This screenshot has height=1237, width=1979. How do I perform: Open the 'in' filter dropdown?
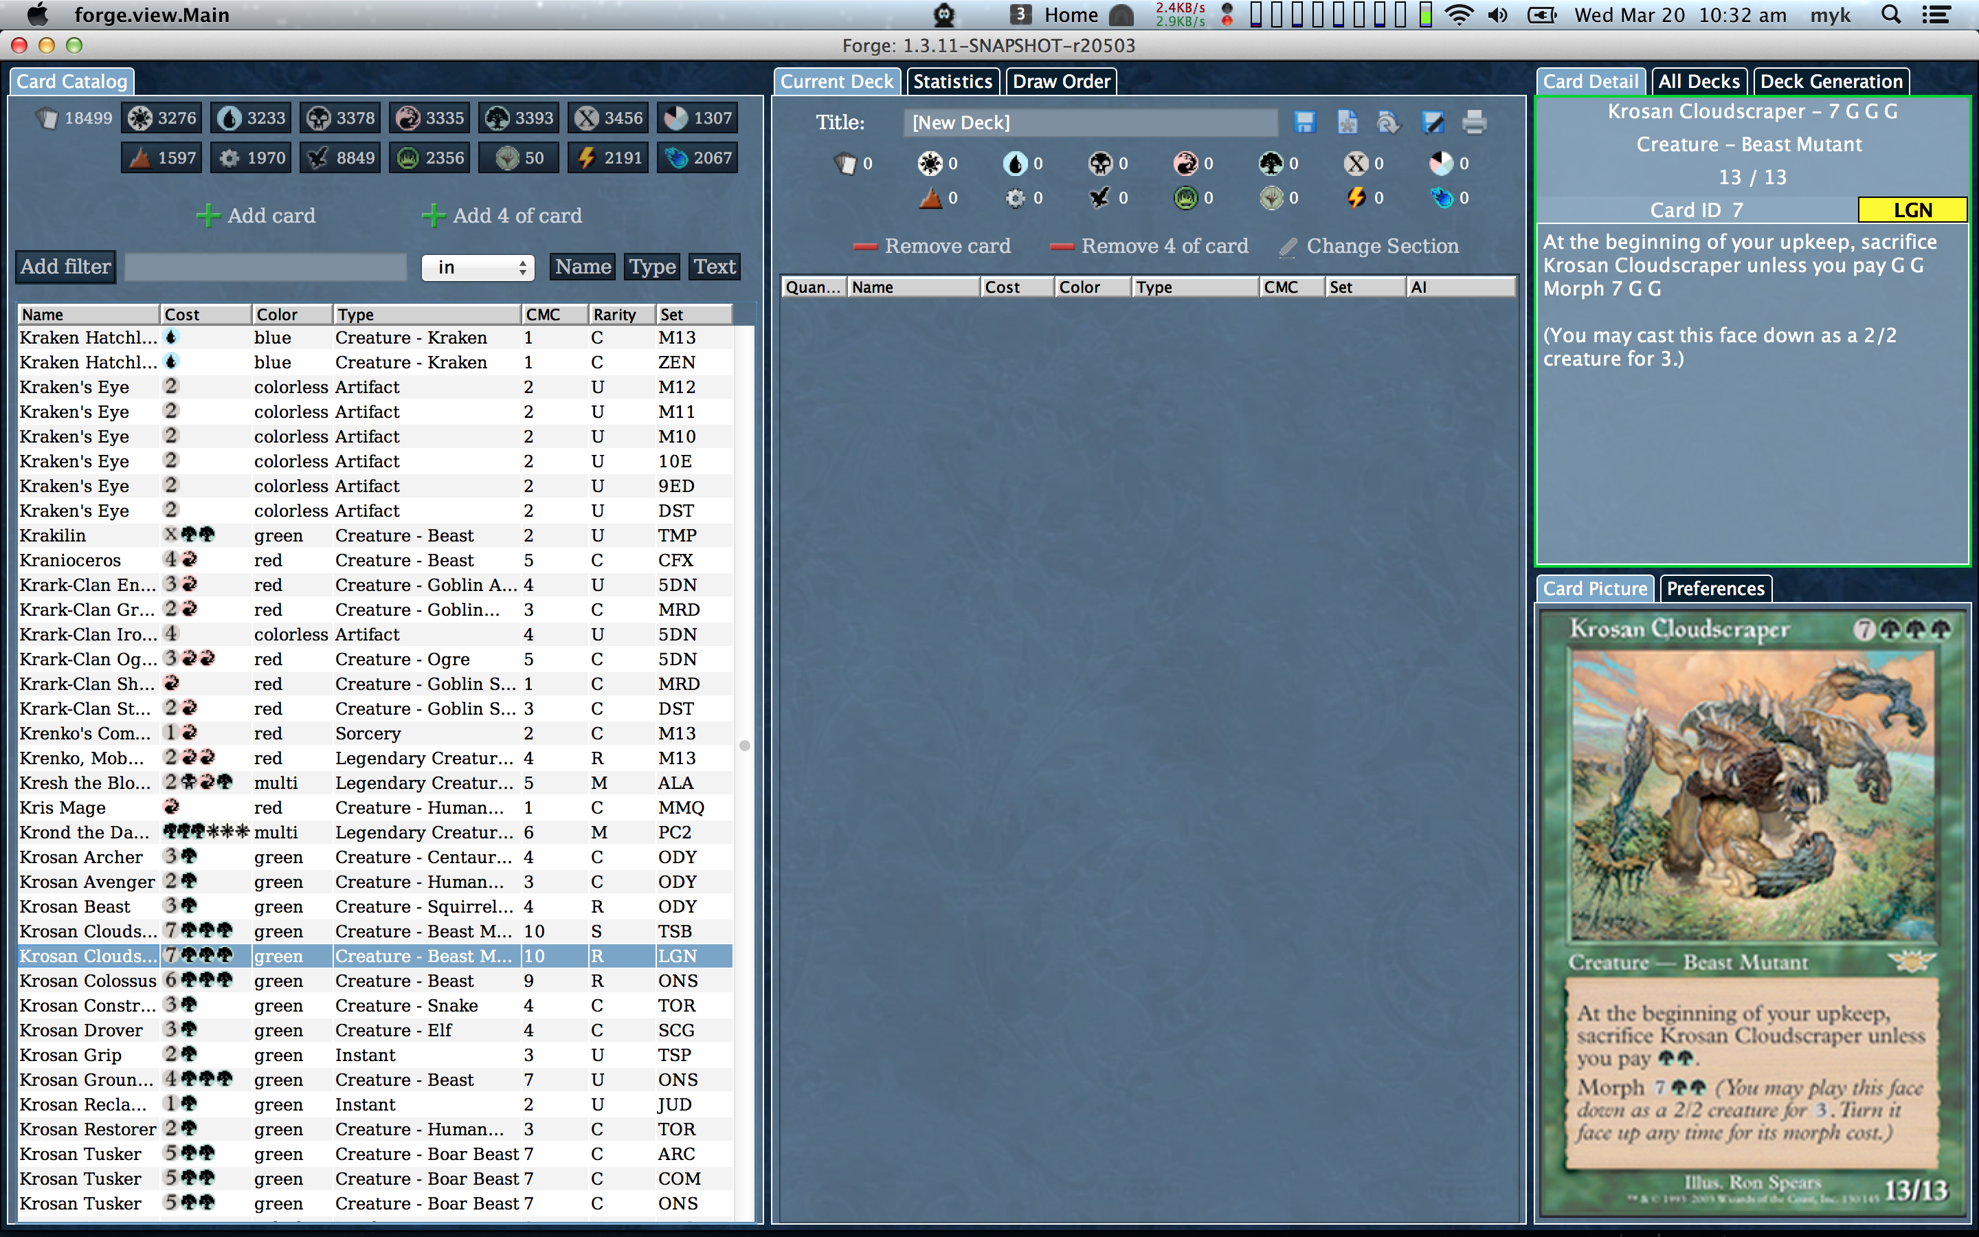[x=478, y=267]
